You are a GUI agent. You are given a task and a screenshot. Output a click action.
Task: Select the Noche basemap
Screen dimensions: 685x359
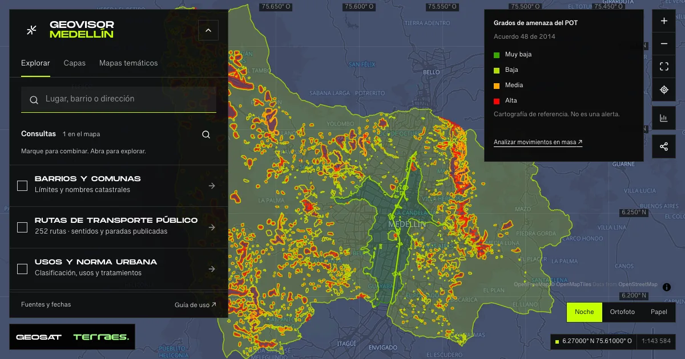pyautogui.click(x=585, y=312)
